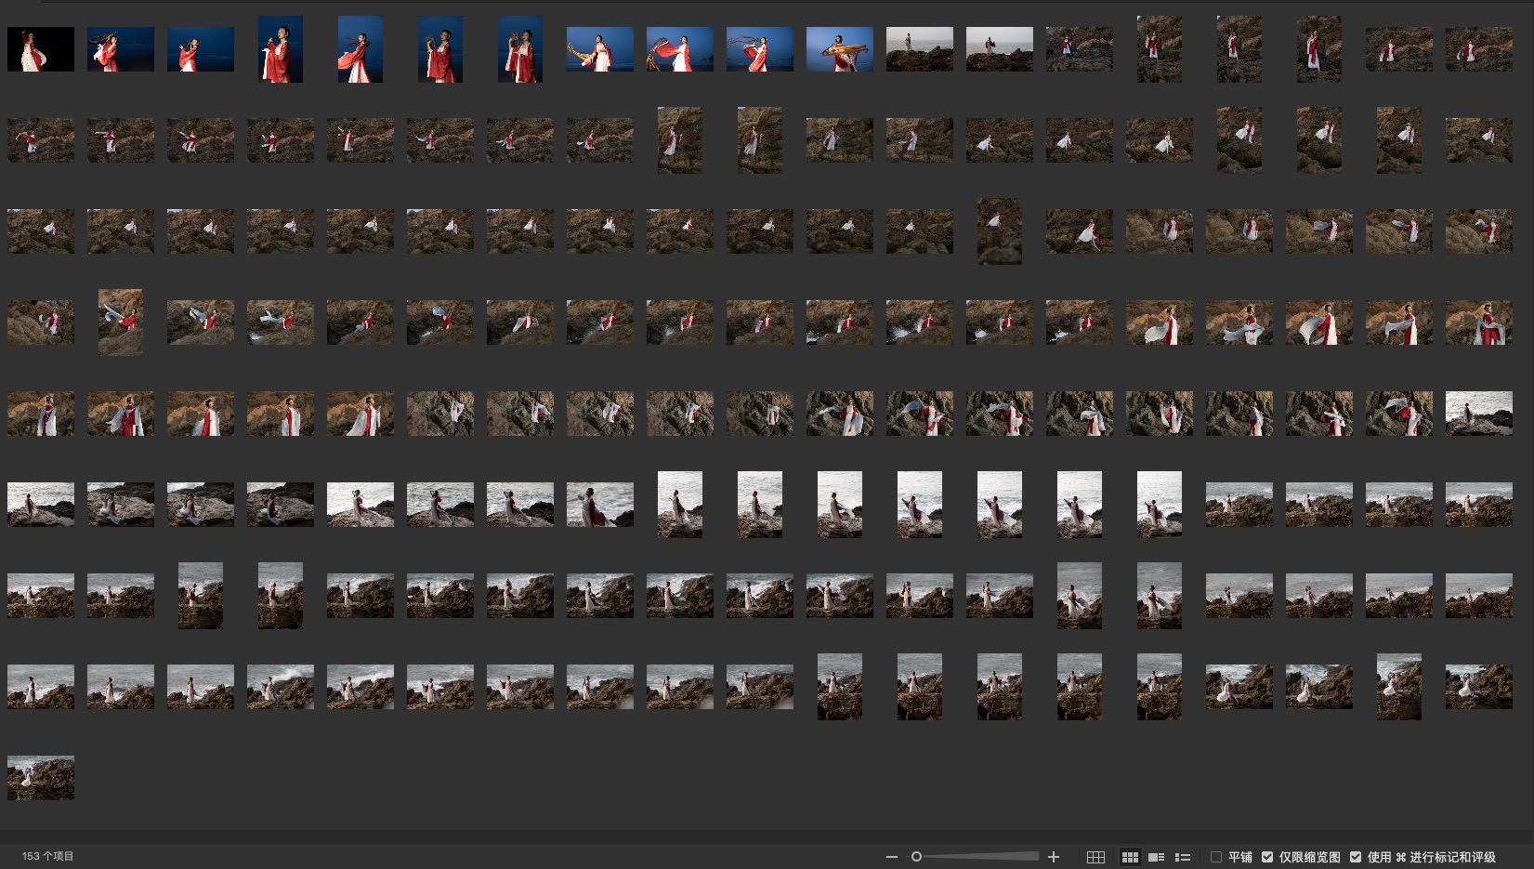Select the first thumbnail in the second row
1534x869 pixels.
click(41, 140)
